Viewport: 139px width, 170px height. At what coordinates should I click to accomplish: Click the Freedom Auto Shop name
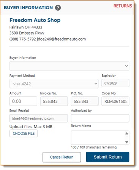coord(35,20)
